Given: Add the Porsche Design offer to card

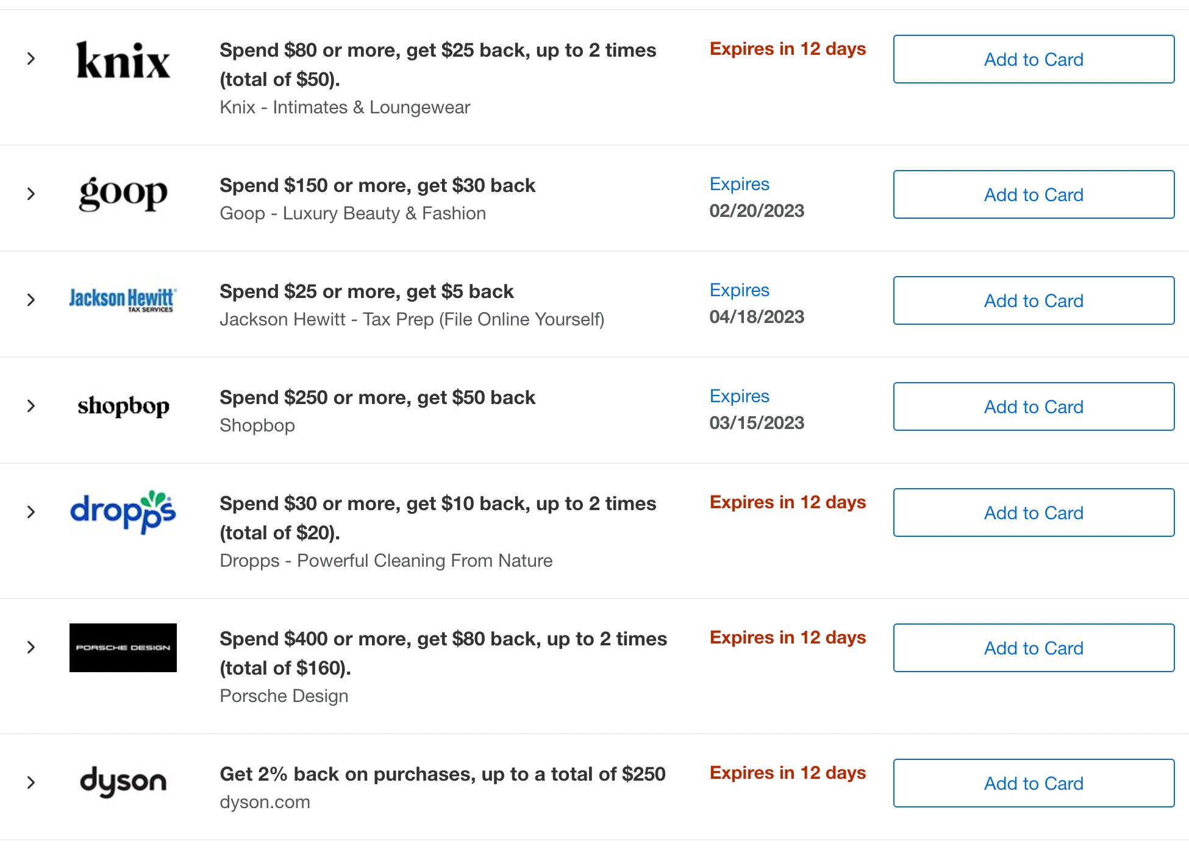Looking at the screenshot, I should tap(1034, 648).
